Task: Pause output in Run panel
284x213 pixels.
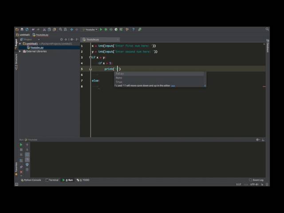Action: [x=21, y=155]
